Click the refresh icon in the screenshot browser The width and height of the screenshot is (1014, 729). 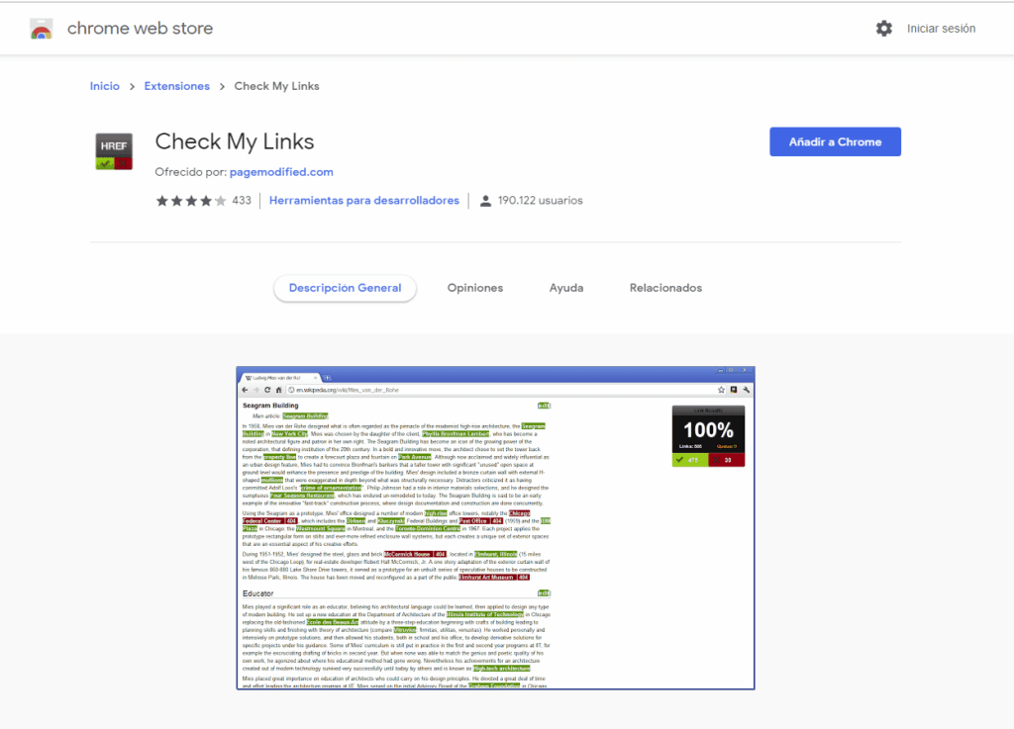267,390
